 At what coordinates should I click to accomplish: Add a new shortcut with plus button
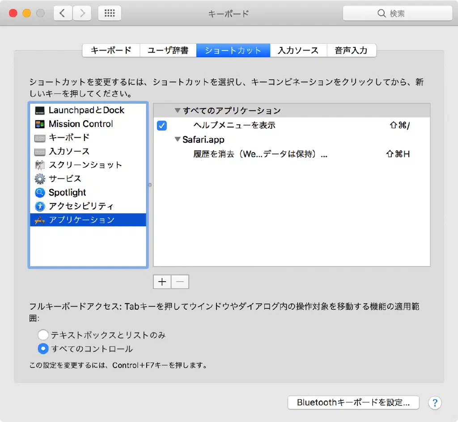point(162,282)
